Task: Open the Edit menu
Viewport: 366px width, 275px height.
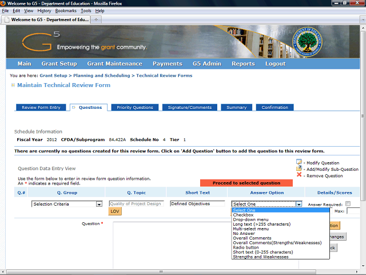Action: pos(16,11)
